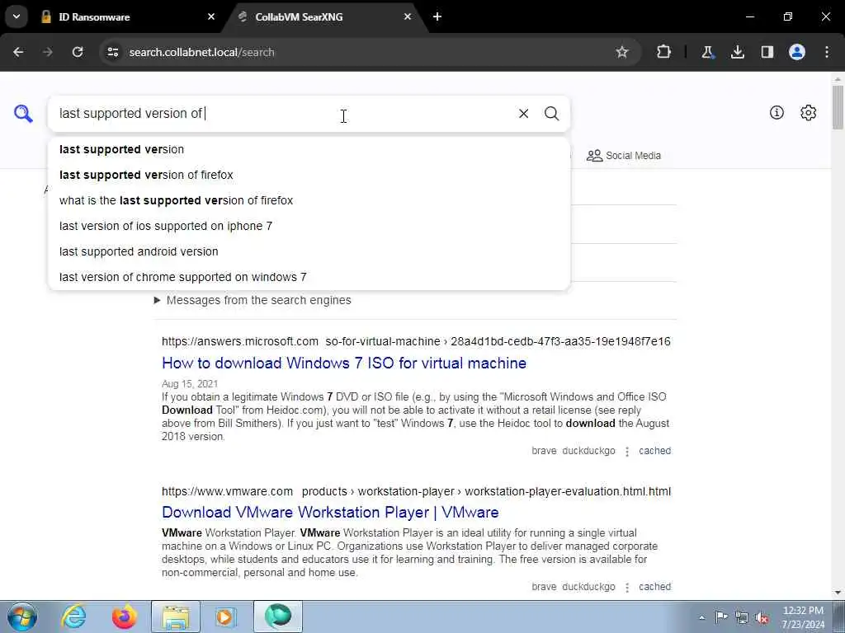This screenshot has width=845, height=633.
Task: Open the About info icon
Action: click(x=777, y=112)
